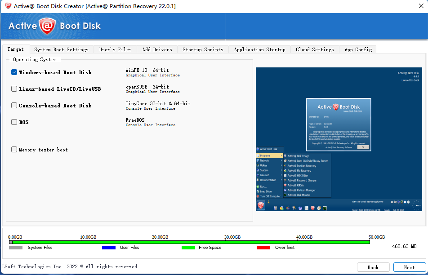This screenshot has width=428, height=275.
Task: Click the FreeDOS text
Action: click(x=135, y=120)
